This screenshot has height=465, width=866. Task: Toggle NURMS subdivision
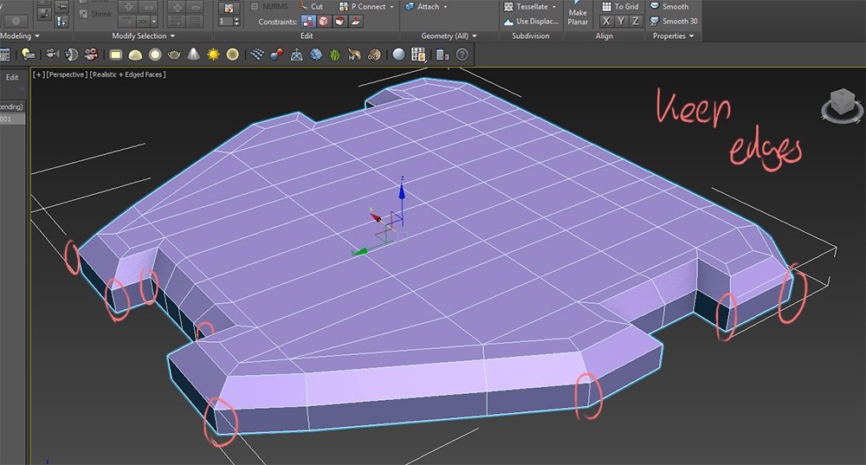[x=269, y=7]
